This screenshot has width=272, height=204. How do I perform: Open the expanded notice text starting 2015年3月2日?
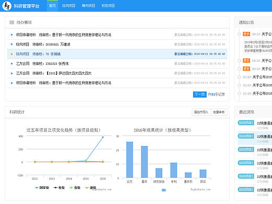click(258, 47)
